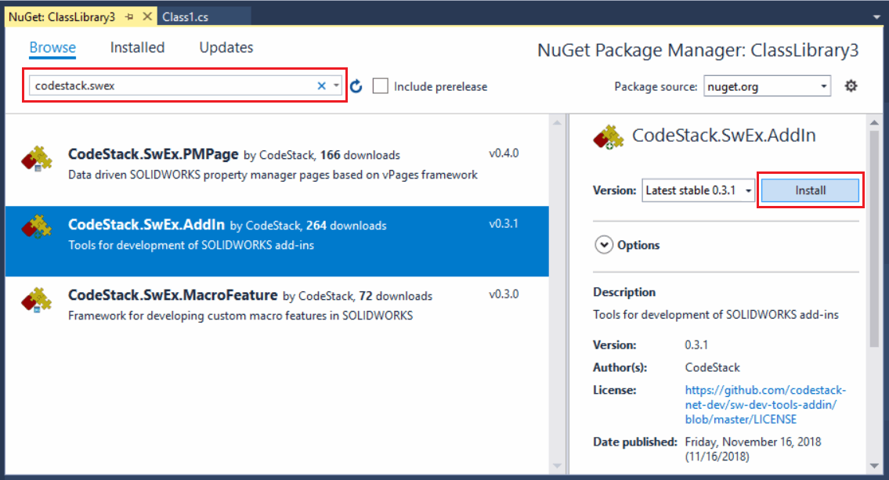Click the package list scroll up arrow
Image resolution: width=889 pixels, height=480 pixels.
click(557, 122)
